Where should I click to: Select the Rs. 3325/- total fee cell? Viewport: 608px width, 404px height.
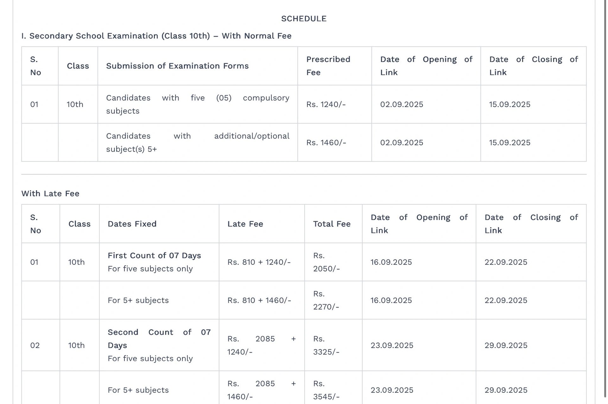tap(326, 345)
